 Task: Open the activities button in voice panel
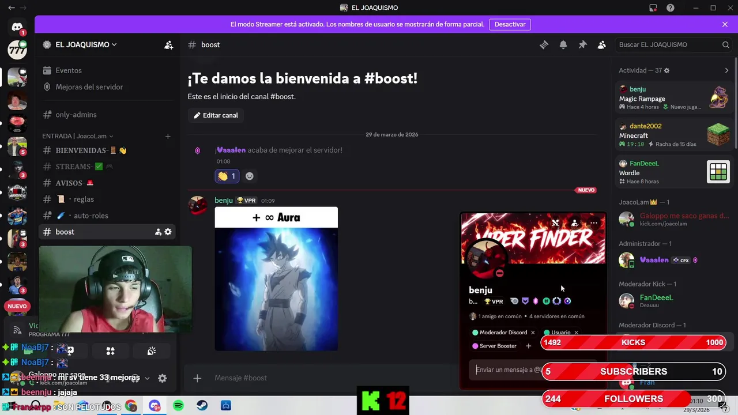110,350
